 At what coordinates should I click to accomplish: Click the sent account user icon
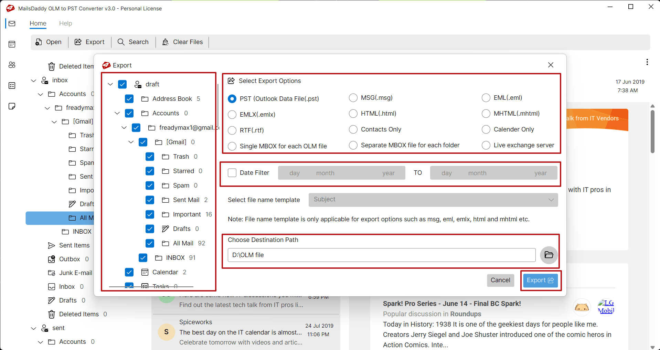pyautogui.click(x=45, y=328)
